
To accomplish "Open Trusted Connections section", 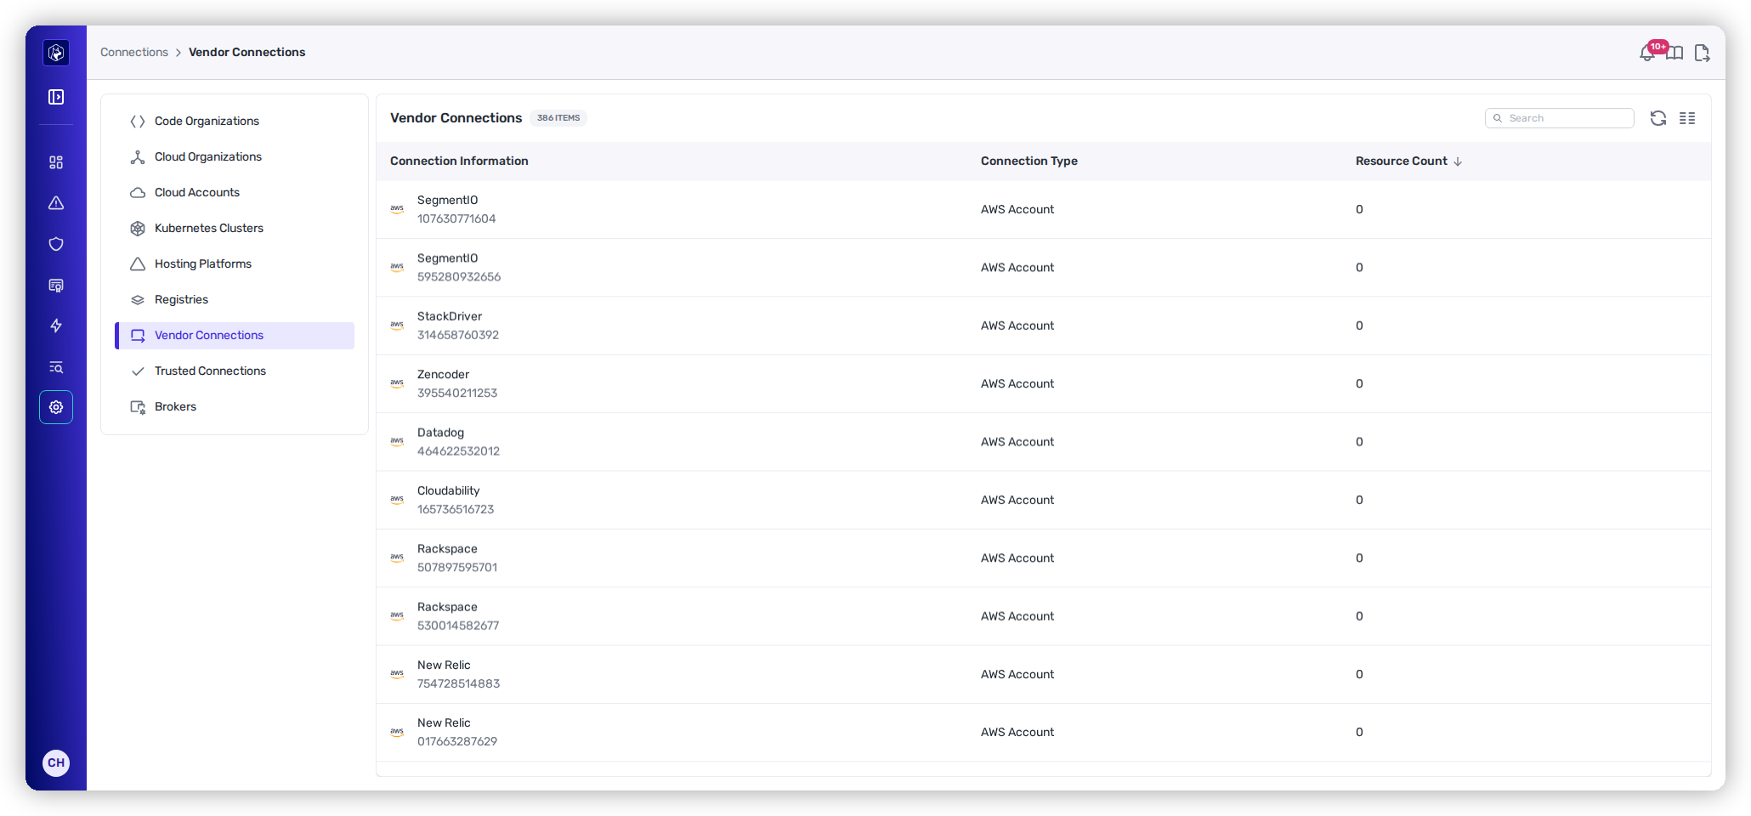I will point(235,371).
